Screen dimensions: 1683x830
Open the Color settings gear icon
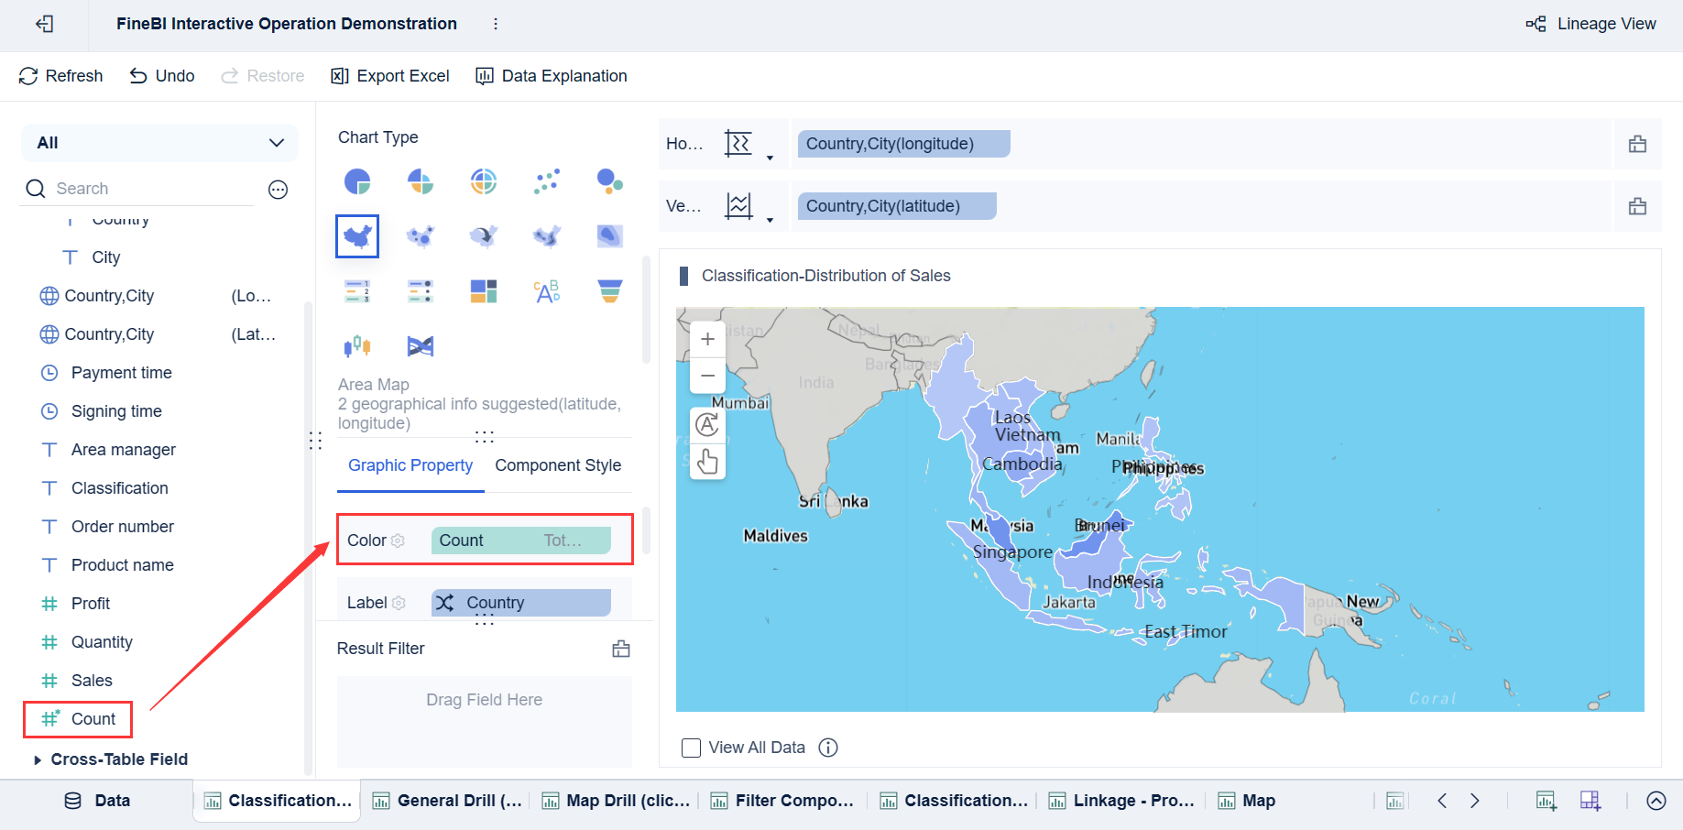point(398,541)
